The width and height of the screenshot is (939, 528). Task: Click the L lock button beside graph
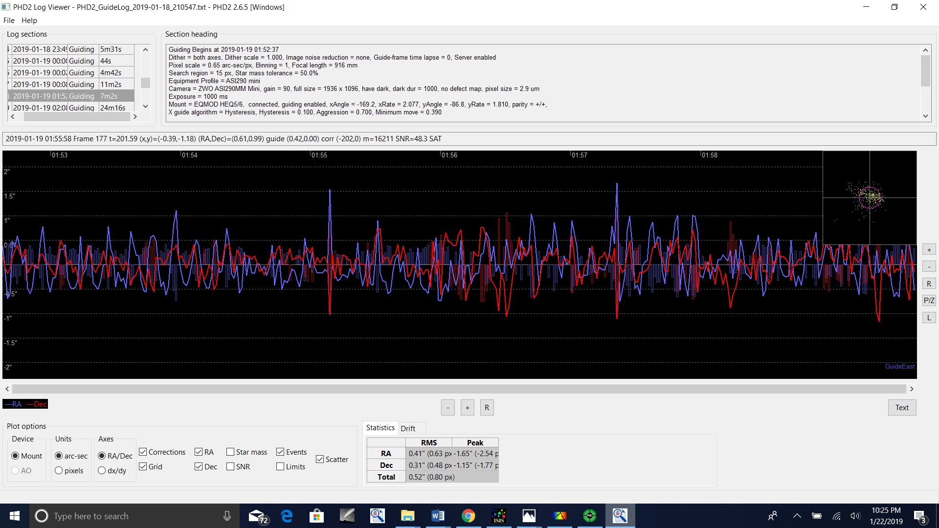tap(929, 318)
